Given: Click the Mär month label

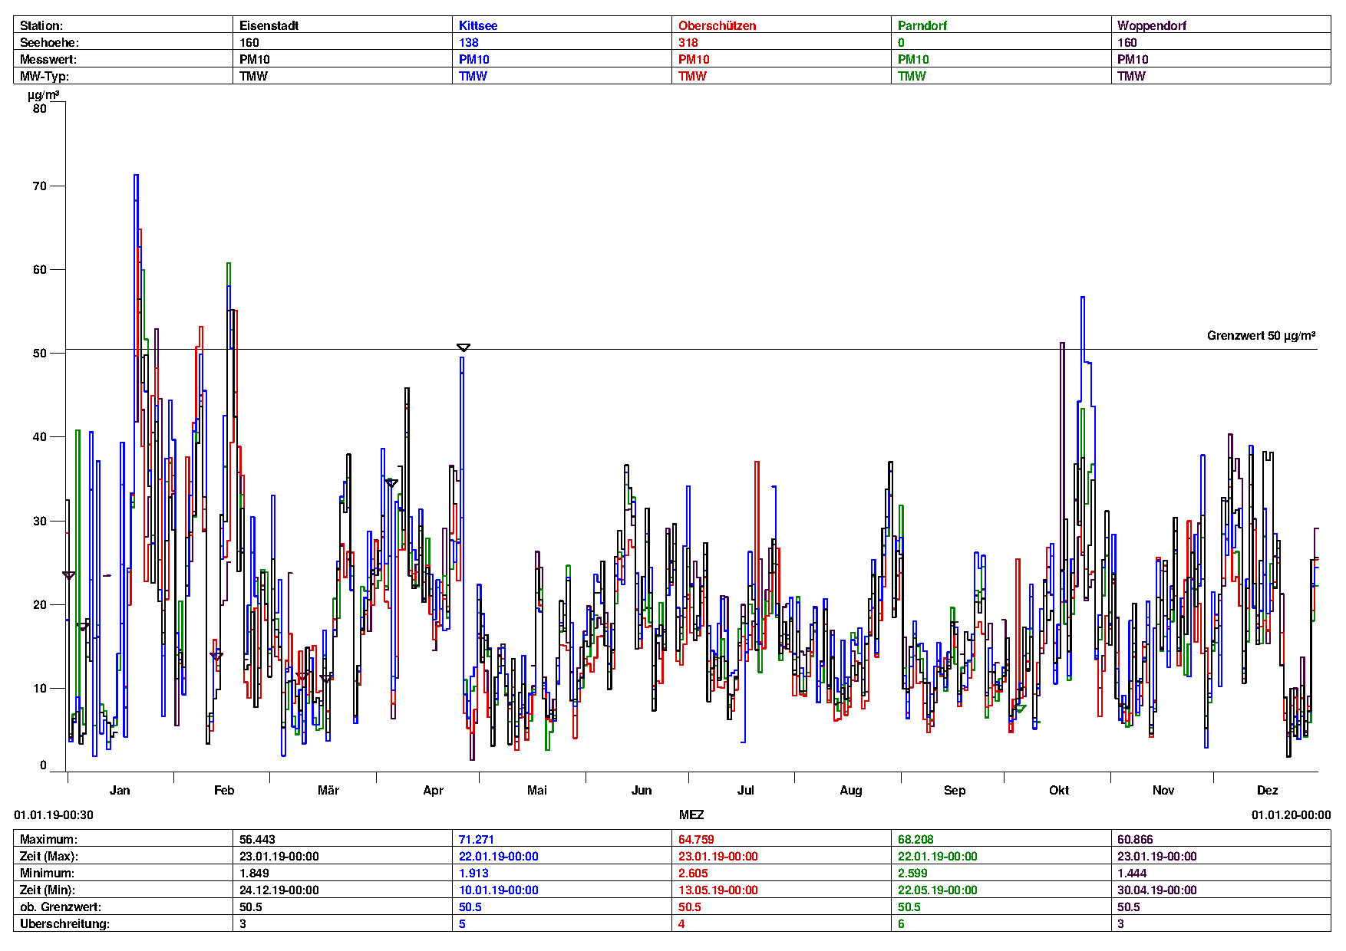Looking at the screenshot, I should 328,790.
